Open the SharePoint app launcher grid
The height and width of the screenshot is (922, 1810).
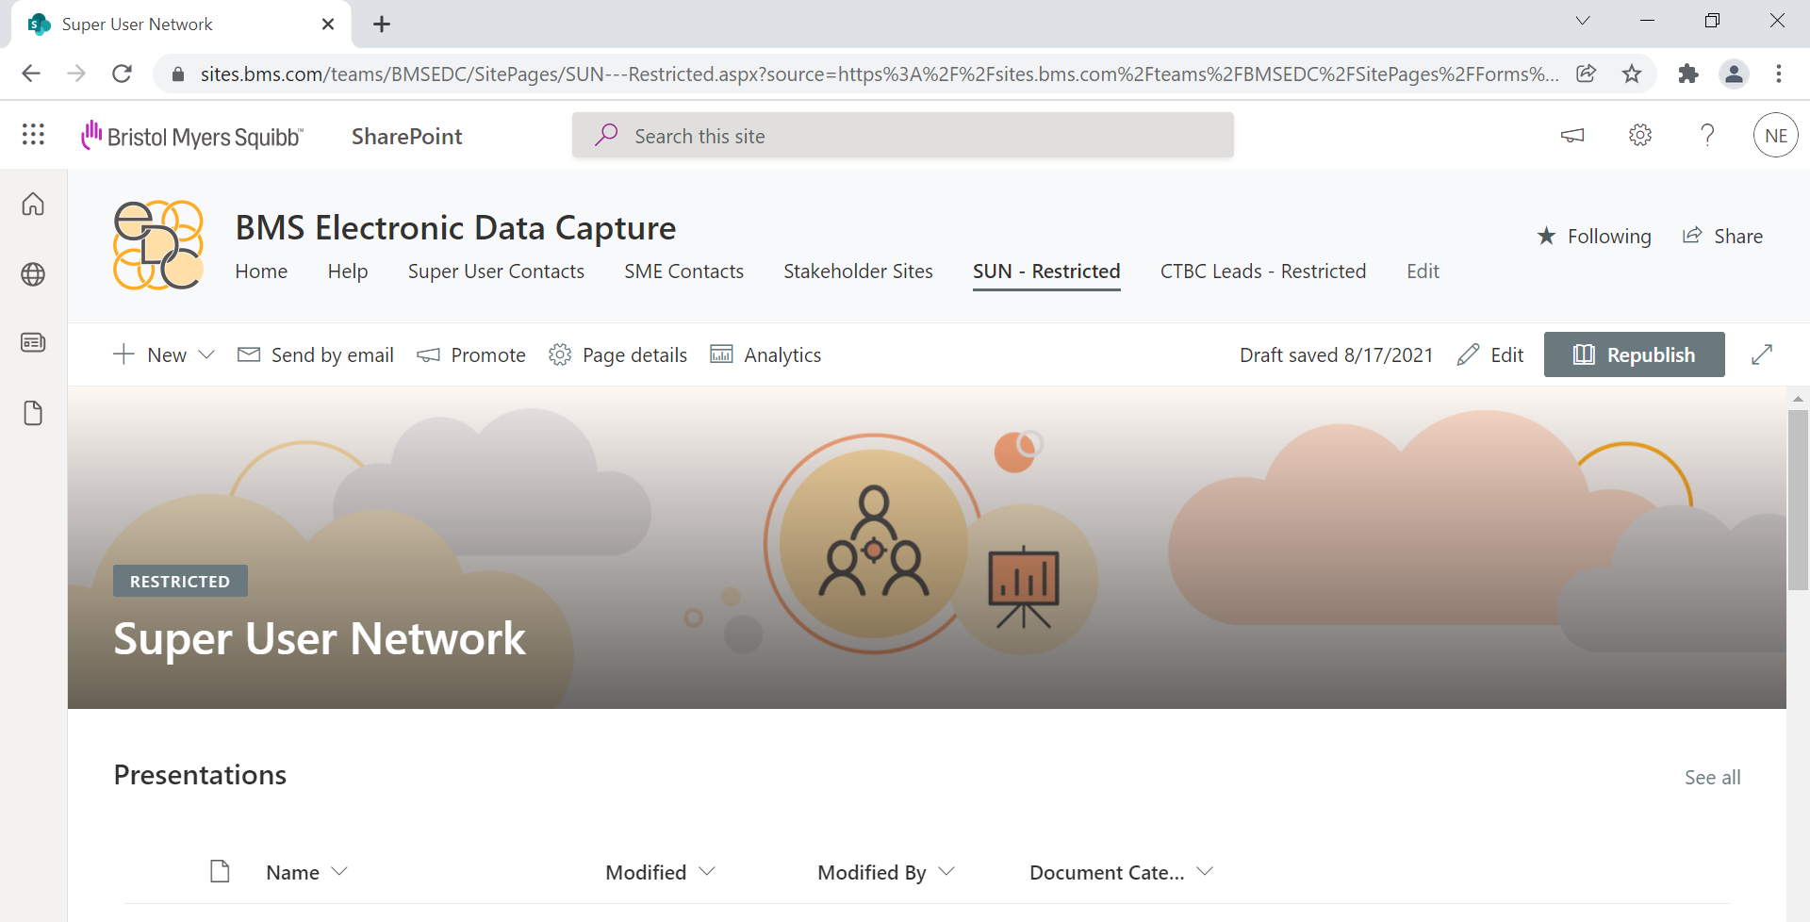tap(33, 135)
